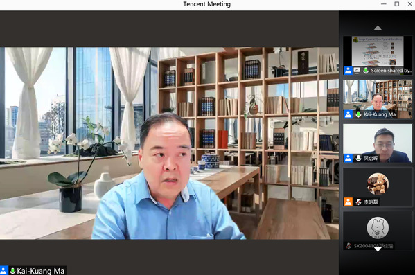Select the man in glasses video thumbnail
Screen dimensions: 415x275
(378, 143)
